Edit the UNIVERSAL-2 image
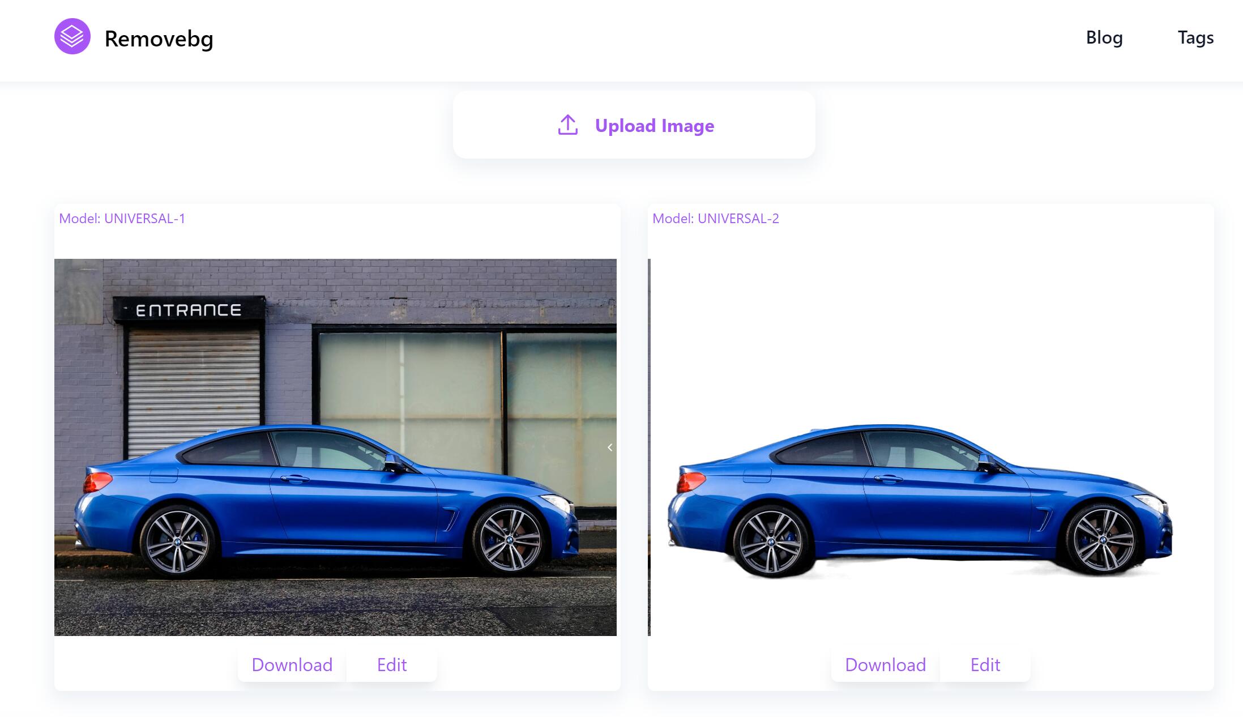The height and width of the screenshot is (717, 1243). (985, 664)
